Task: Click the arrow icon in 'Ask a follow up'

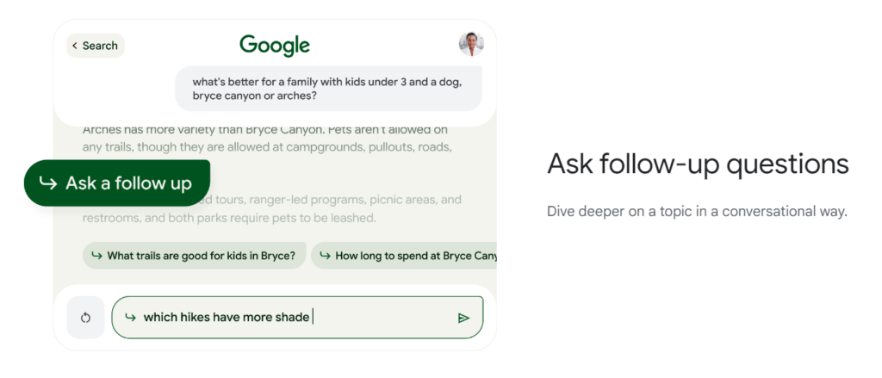Action: click(x=48, y=183)
